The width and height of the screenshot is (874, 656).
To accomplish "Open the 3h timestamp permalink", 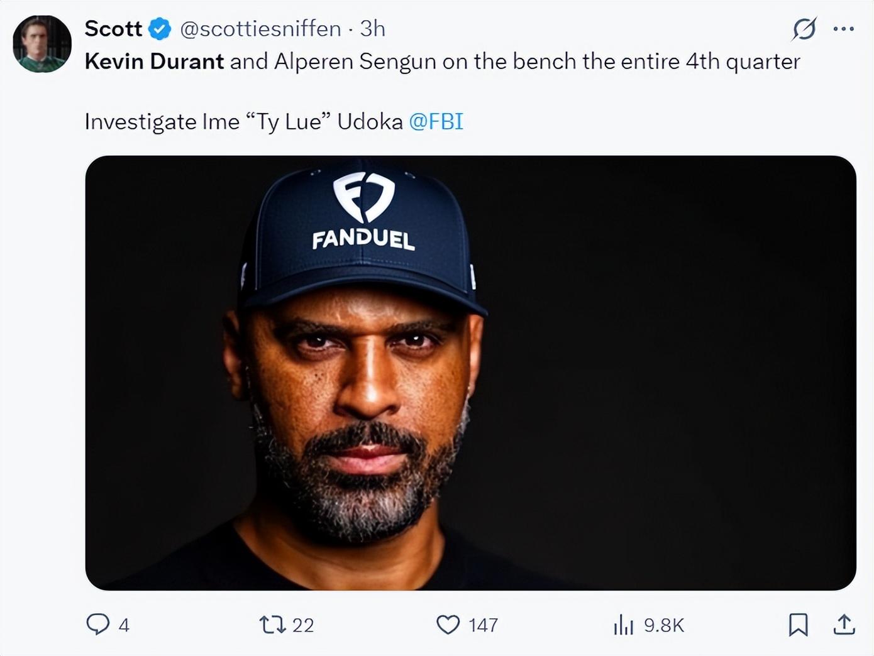I will pyautogui.click(x=372, y=29).
